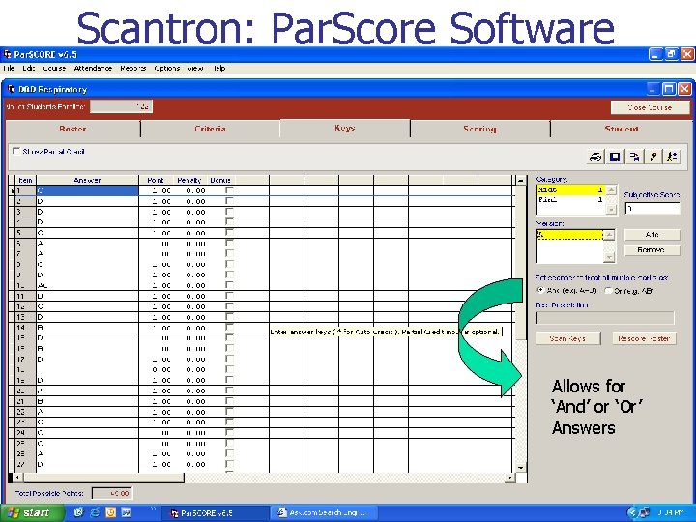Click the Scan Keys button
Image resolution: width=696 pixels, height=522 pixels.
point(567,338)
